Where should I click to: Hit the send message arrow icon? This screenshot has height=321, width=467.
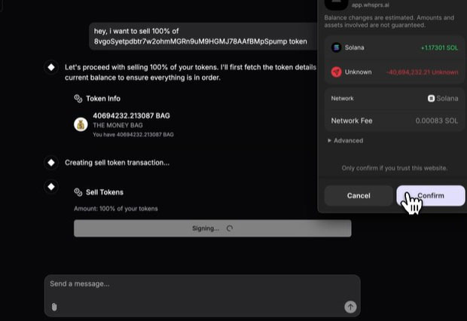[350, 307]
